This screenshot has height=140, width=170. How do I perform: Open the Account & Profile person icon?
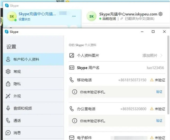[x=8, y=59]
